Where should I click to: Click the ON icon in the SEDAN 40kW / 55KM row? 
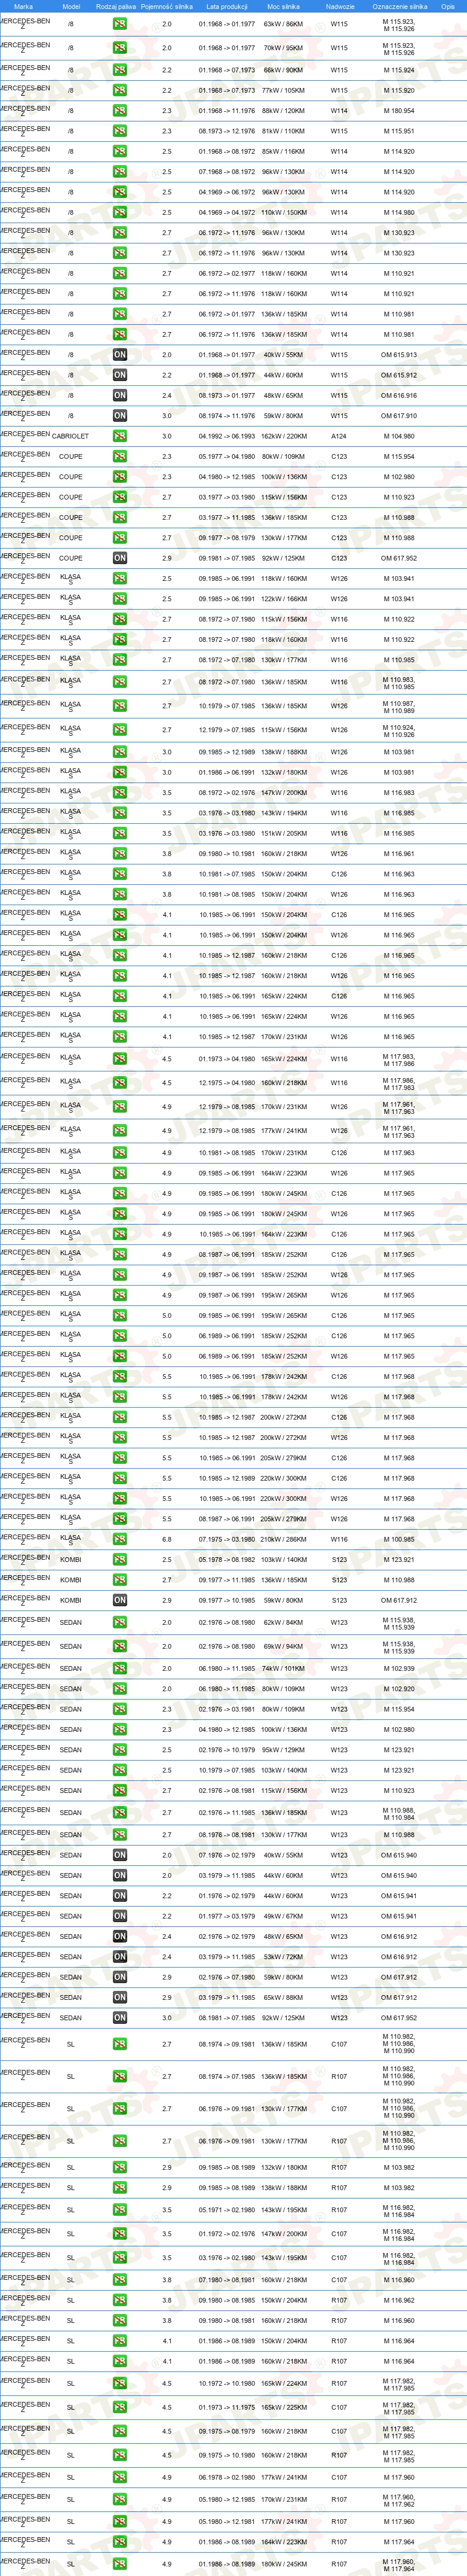point(120,1855)
